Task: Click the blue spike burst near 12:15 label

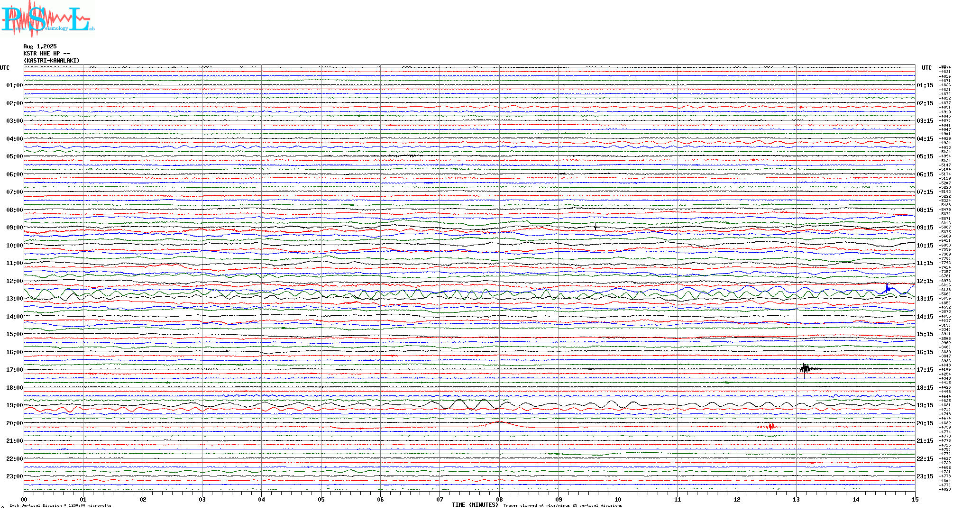Action: pyautogui.click(x=889, y=288)
